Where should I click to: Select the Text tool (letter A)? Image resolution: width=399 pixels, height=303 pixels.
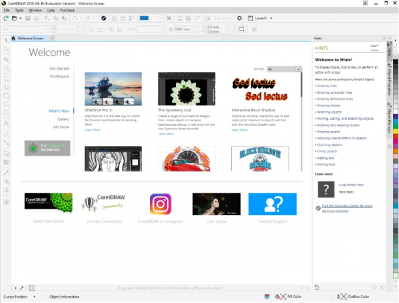click(7, 124)
